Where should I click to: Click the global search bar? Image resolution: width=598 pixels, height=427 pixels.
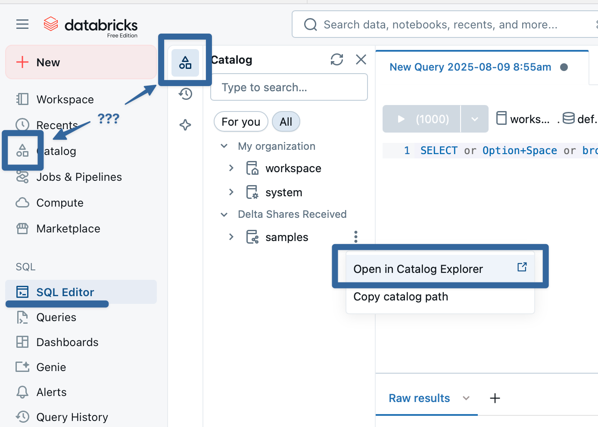coord(445,25)
